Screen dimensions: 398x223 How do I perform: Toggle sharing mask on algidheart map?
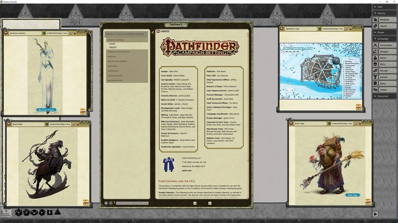point(347,29)
